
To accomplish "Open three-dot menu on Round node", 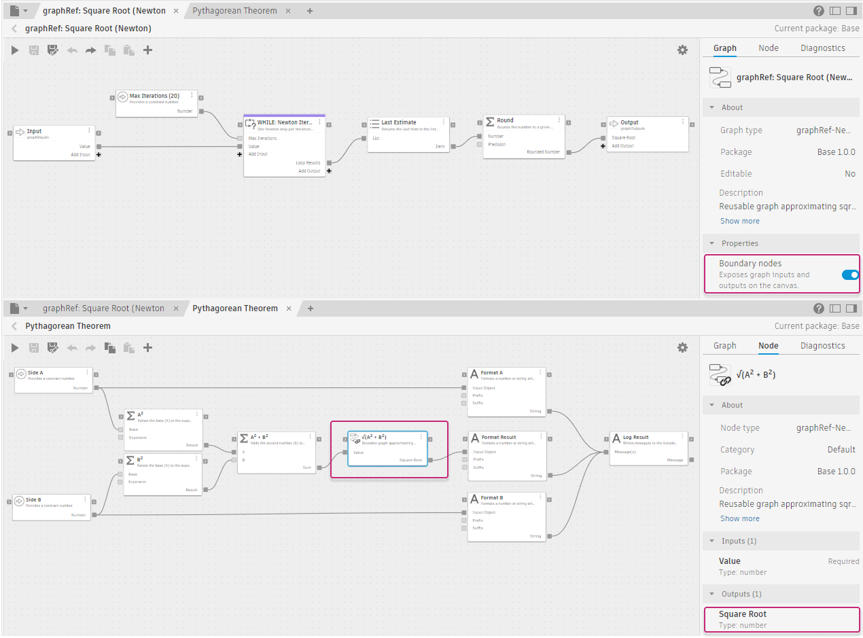I will point(559,120).
